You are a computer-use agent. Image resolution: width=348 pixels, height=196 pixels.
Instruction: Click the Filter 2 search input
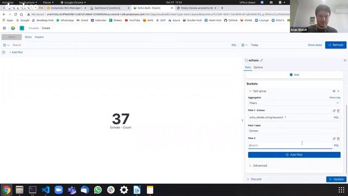(290, 145)
